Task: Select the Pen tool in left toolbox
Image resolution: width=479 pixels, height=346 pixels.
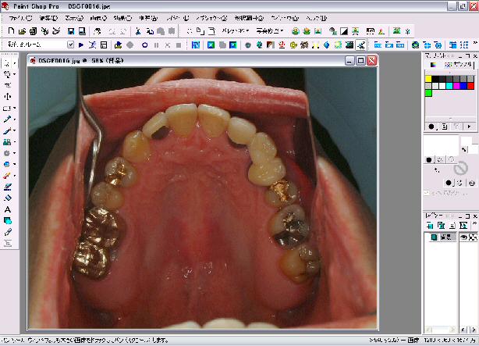Action: pos(8,232)
